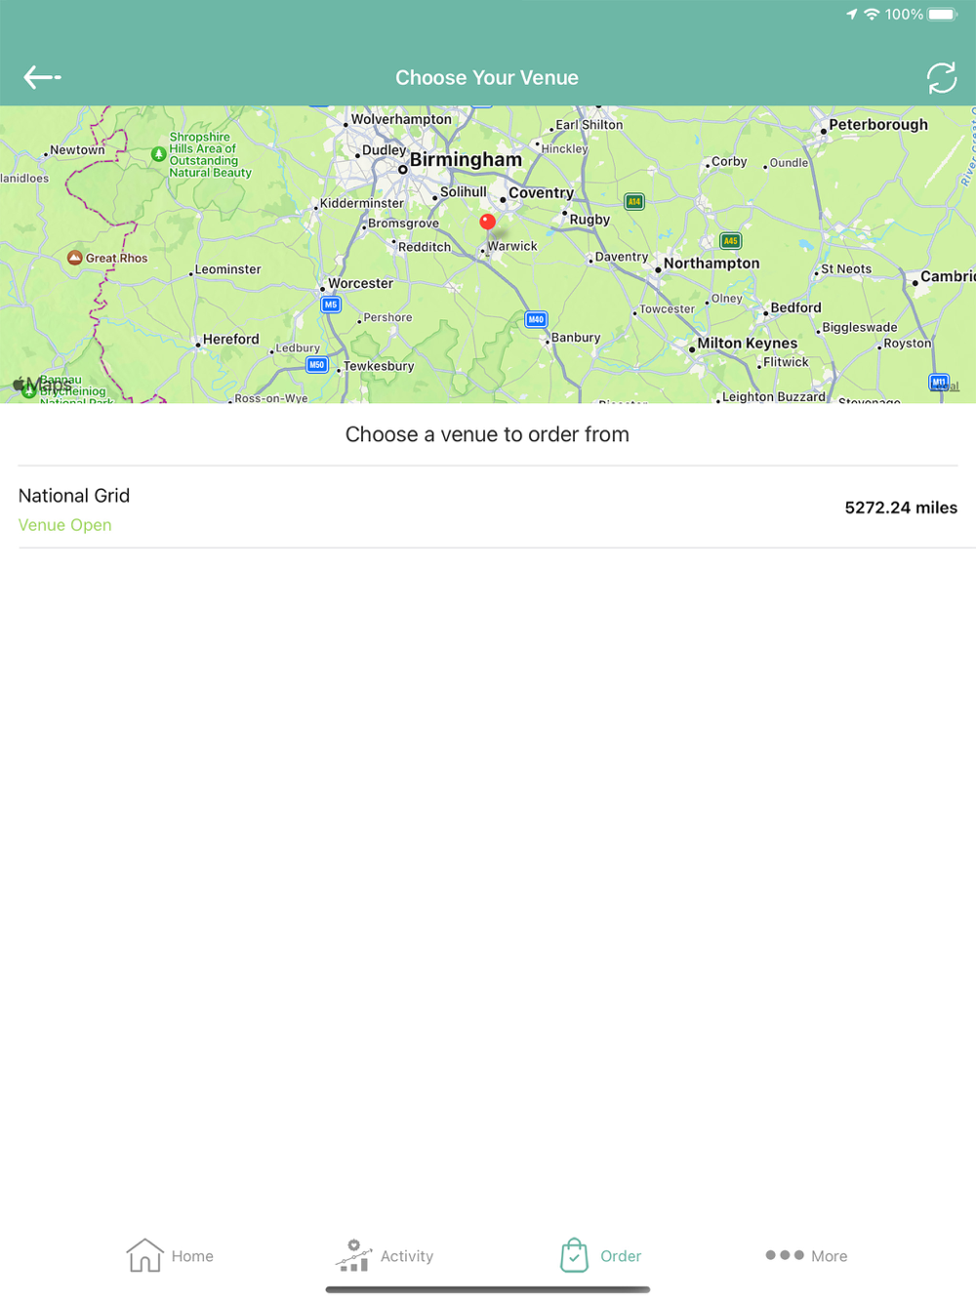Select the Order bag icon
The width and height of the screenshot is (976, 1302).
pyautogui.click(x=574, y=1255)
